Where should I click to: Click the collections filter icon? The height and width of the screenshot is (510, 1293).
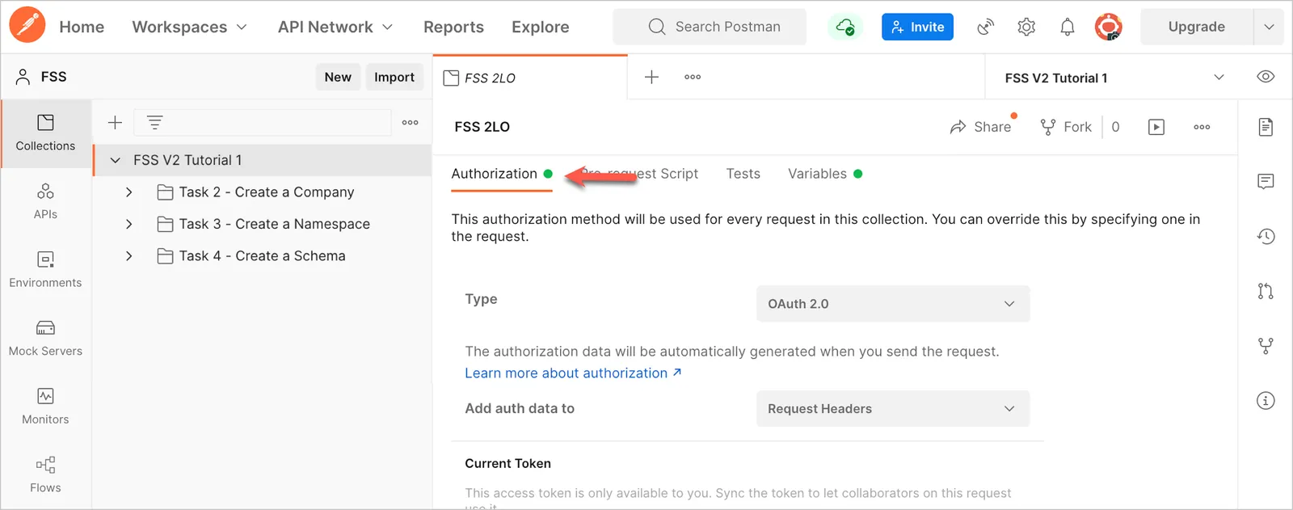tap(154, 122)
